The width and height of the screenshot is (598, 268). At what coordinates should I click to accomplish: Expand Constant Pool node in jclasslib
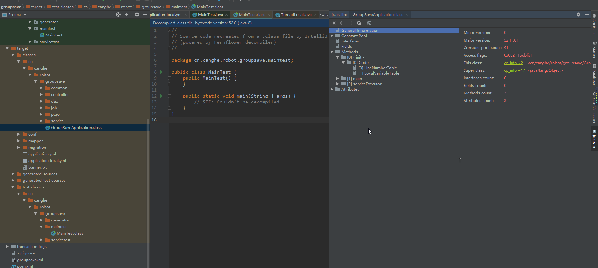[x=332, y=36]
